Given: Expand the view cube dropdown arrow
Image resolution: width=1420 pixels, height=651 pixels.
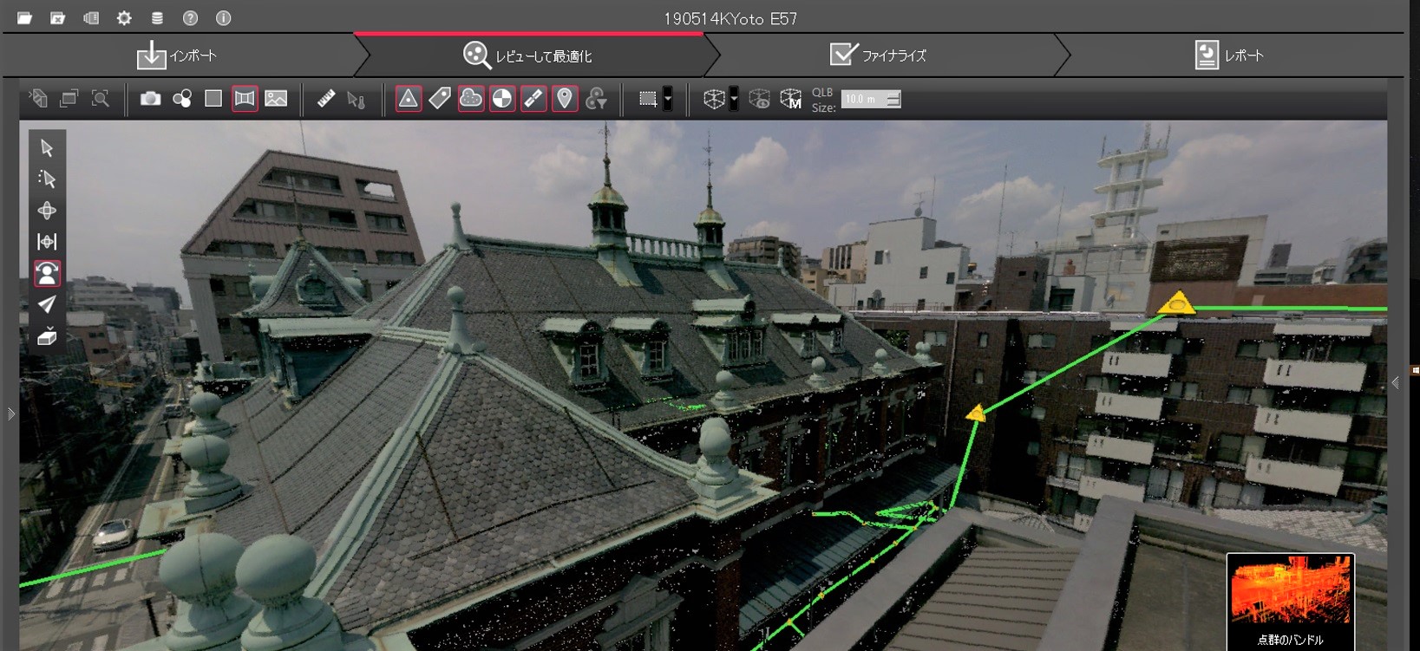Looking at the screenshot, I should (734, 99).
